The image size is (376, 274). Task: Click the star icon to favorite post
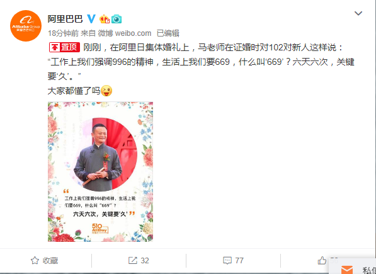click(x=35, y=261)
